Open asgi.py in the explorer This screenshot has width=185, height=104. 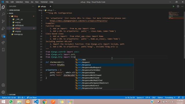pyautogui.click(x=18, y=22)
